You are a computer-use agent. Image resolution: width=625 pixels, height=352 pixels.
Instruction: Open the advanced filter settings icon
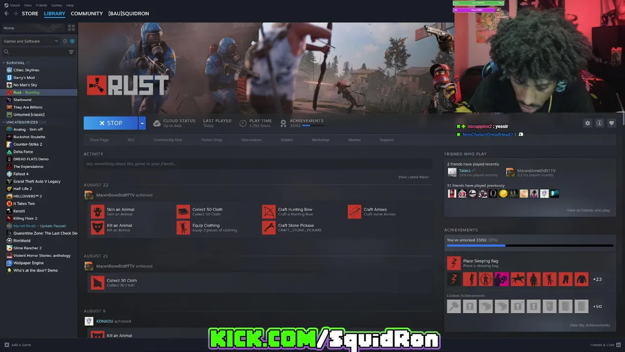(71, 52)
